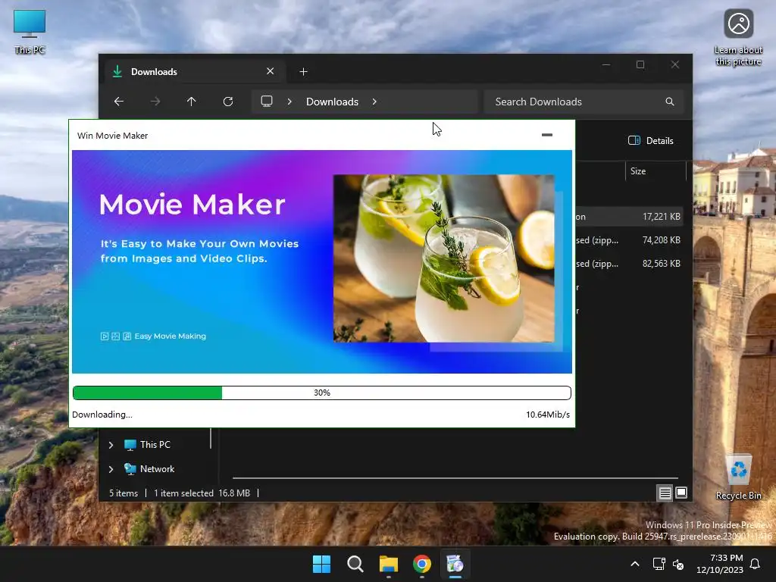
Task: Select the Downloads tab
Action: pyautogui.click(x=195, y=72)
